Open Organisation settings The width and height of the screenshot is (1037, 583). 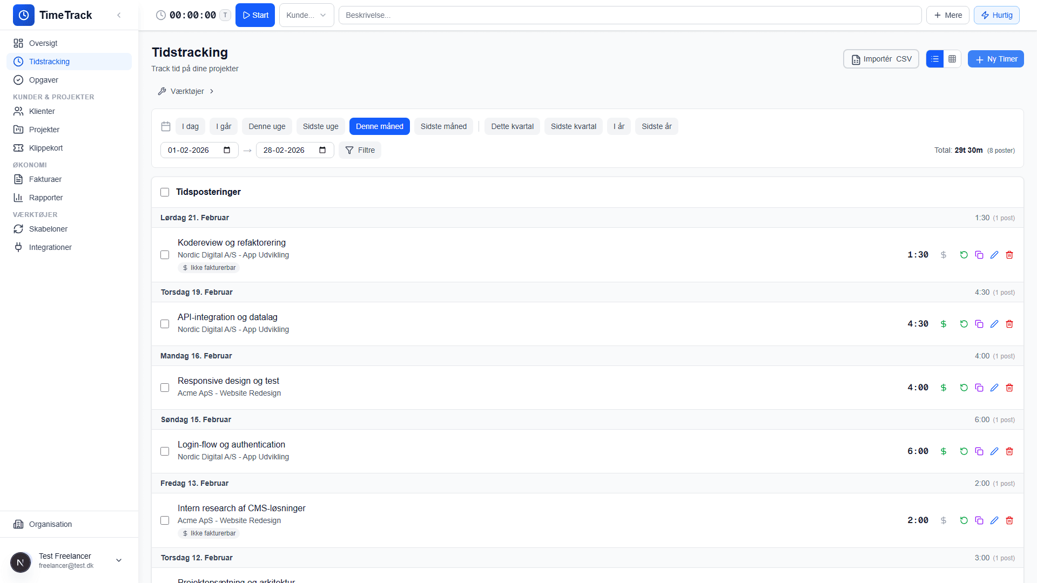point(69,524)
